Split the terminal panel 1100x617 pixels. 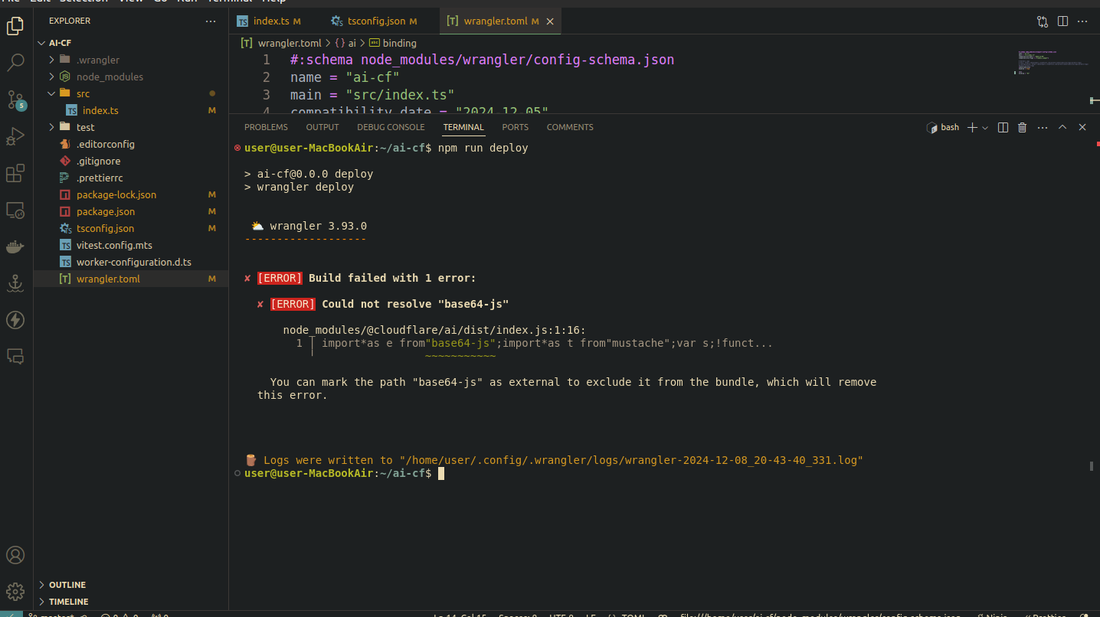(1003, 127)
